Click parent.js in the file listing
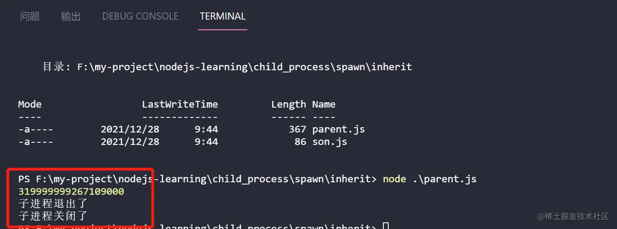 coord(338,129)
